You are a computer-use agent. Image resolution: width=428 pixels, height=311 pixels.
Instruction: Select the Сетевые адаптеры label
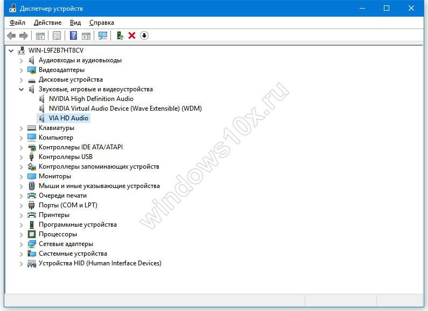(x=66, y=244)
